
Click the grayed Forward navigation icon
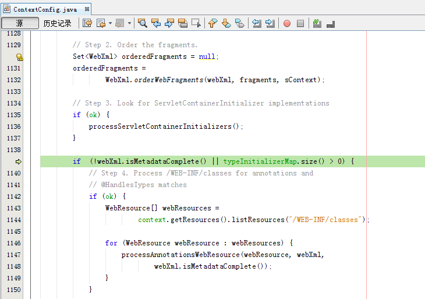click(120, 23)
